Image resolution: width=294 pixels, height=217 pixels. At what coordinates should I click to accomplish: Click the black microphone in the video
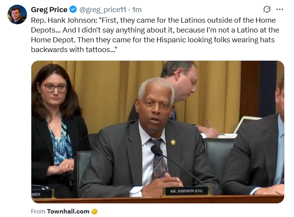pos(157,150)
